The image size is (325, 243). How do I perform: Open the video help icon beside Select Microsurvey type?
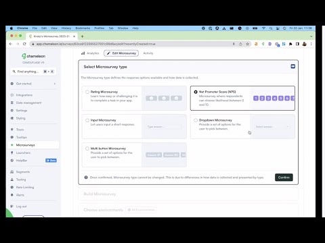293,66
